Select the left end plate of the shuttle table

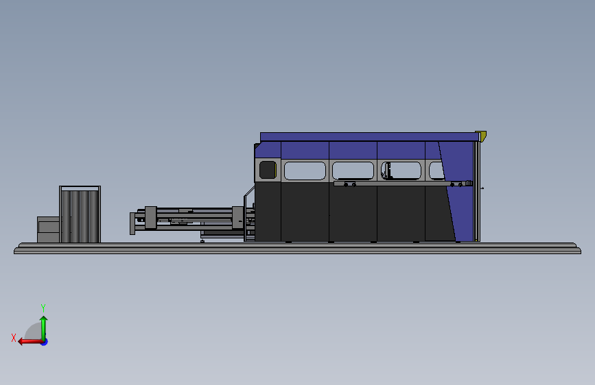coord(132,223)
